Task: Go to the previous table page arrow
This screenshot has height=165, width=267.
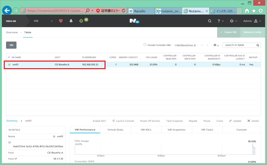Action: pyautogui.click(x=202, y=45)
